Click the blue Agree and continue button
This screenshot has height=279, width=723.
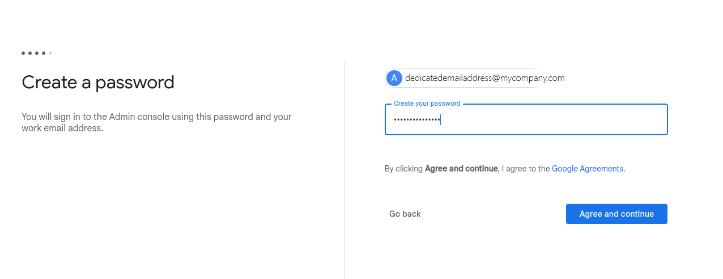(616, 214)
